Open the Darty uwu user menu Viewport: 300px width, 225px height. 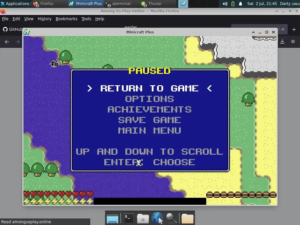[x=290, y=4]
